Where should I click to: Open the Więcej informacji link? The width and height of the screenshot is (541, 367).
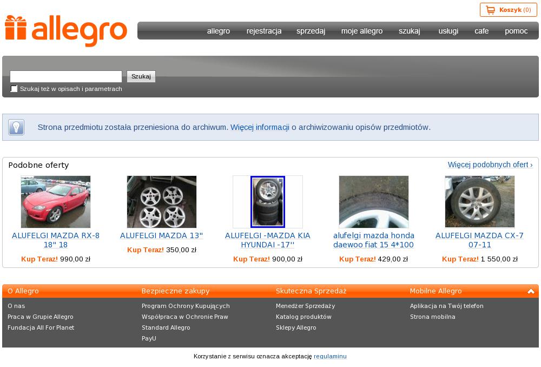pos(260,127)
